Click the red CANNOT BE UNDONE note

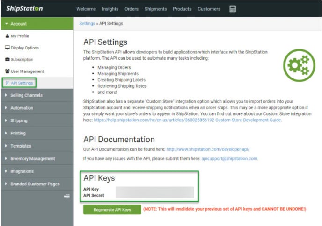(225, 209)
